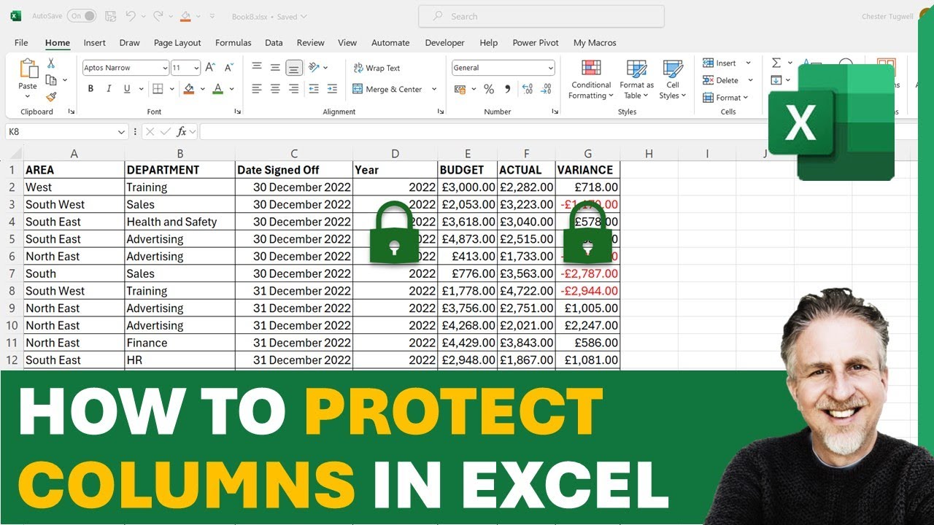934x525 pixels.
Task: Switch to the Page Layout tab
Action: point(177,42)
